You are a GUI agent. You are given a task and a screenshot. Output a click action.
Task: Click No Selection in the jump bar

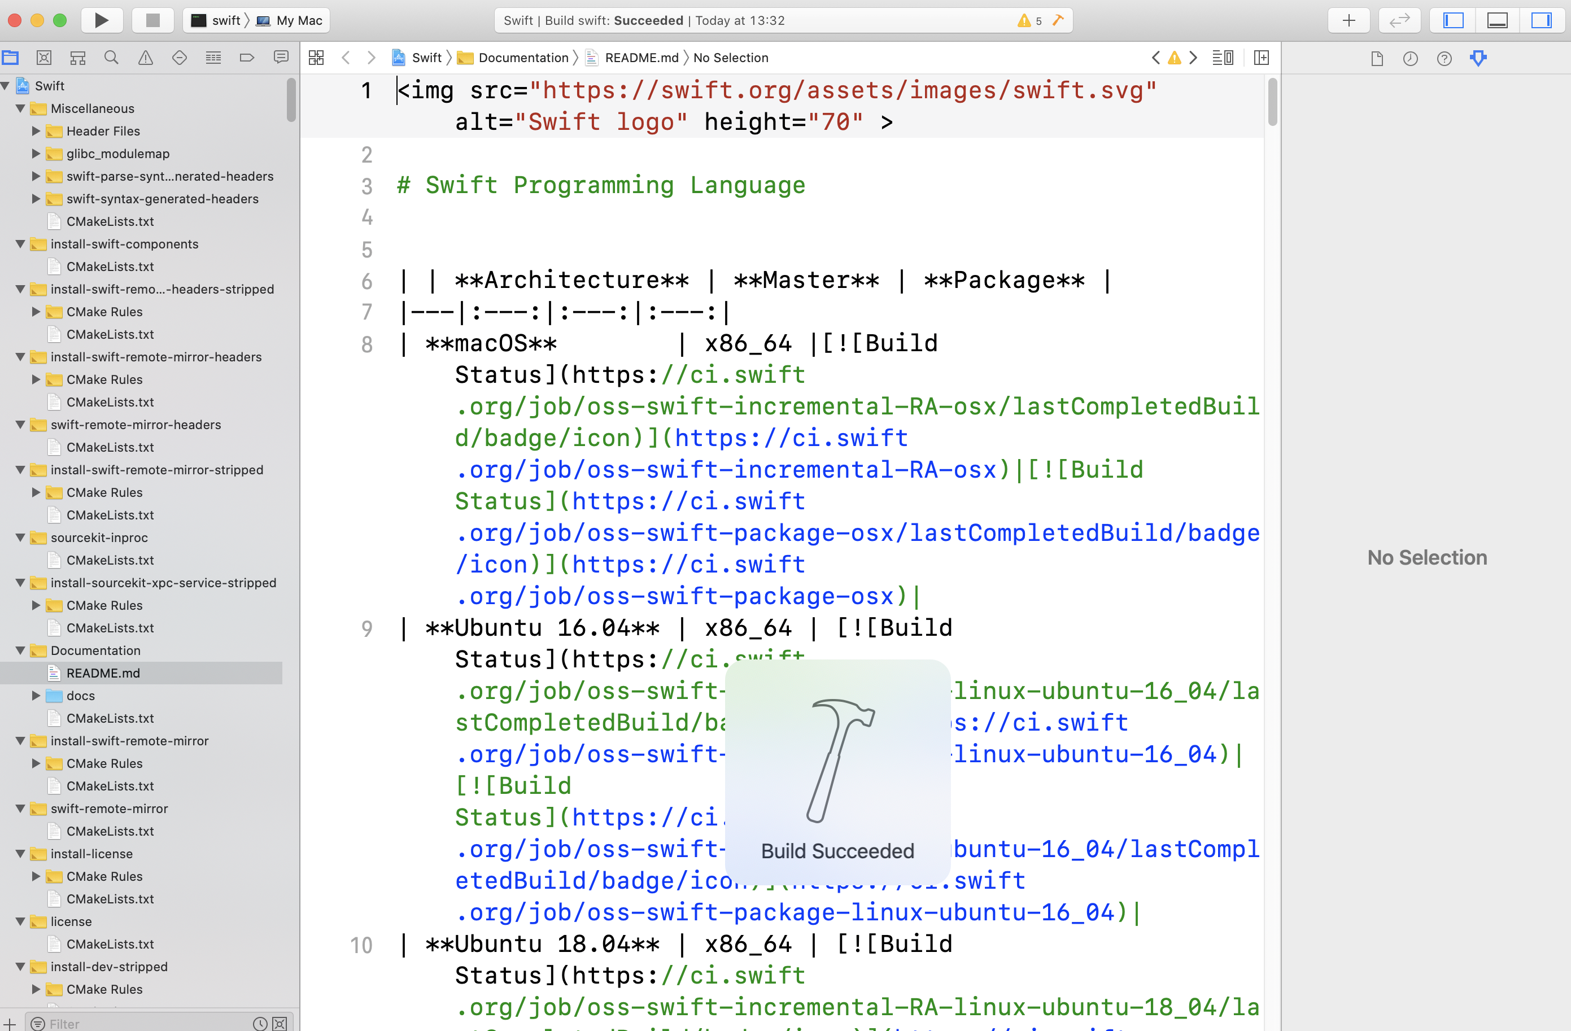pyautogui.click(x=731, y=58)
